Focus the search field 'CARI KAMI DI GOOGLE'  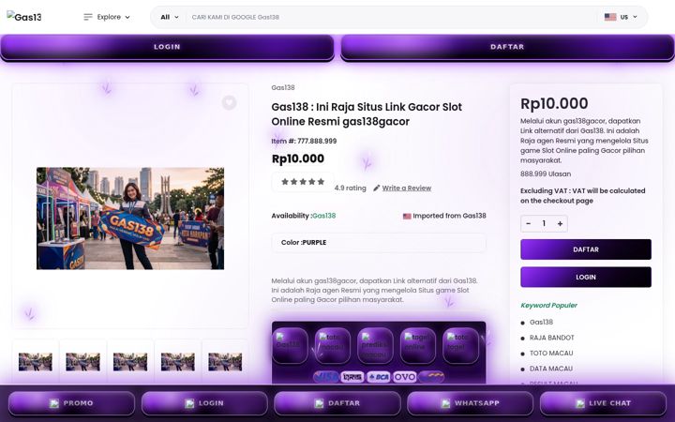pyautogui.click(x=392, y=17)
